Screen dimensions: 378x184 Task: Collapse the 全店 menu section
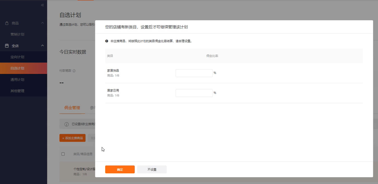(42, 45)
